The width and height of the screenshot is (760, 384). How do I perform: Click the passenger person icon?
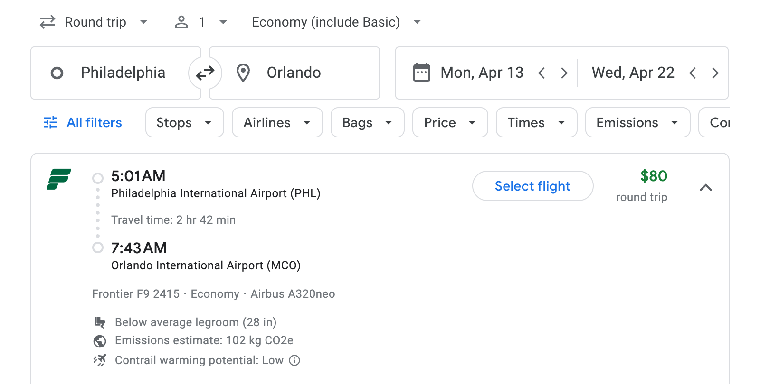[x=181, y=22]
